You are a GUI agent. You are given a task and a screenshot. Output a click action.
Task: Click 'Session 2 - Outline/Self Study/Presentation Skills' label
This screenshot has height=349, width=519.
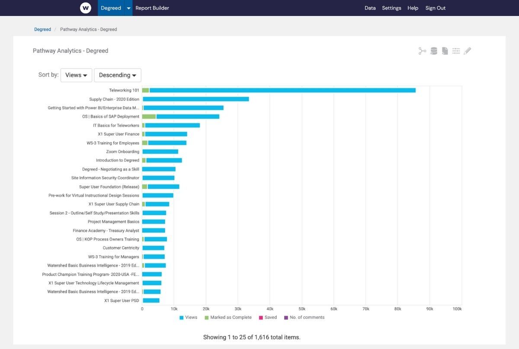tap(95, 213)
